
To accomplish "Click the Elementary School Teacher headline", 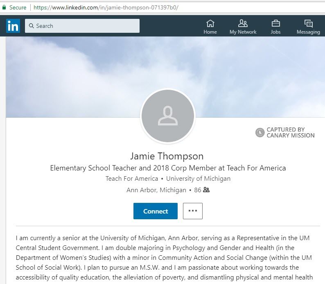I will coord(168,168).
